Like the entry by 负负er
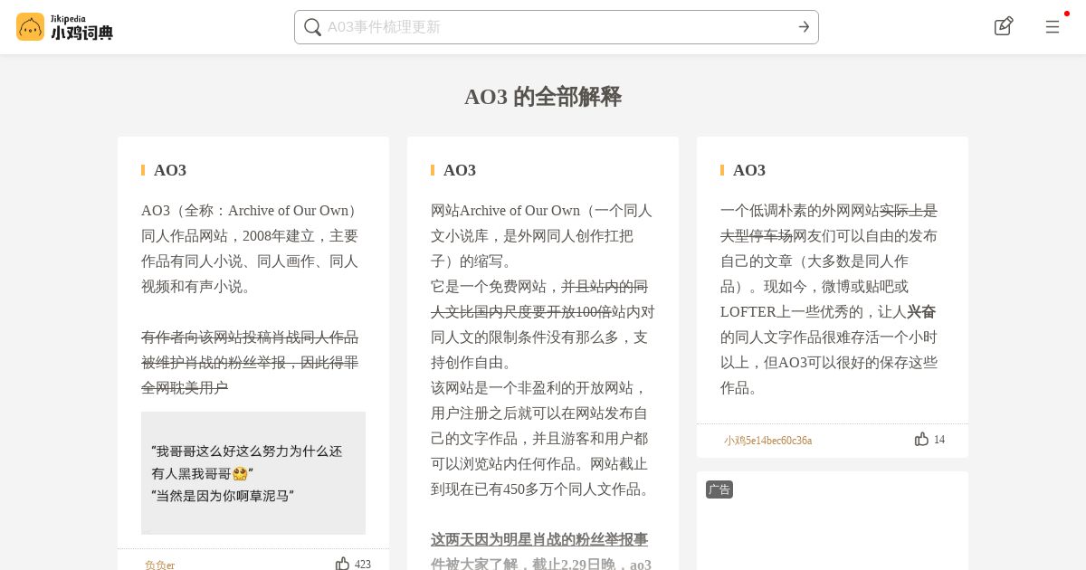Screen dimensions: 1086x570 click(342, 564)
